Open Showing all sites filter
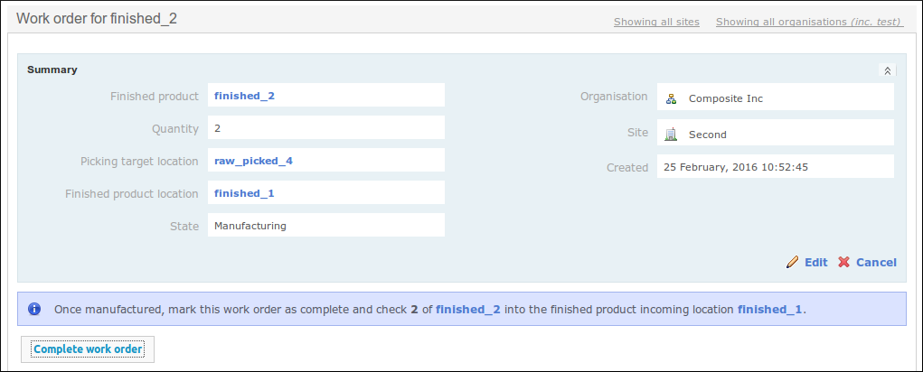 pos(656,23)
